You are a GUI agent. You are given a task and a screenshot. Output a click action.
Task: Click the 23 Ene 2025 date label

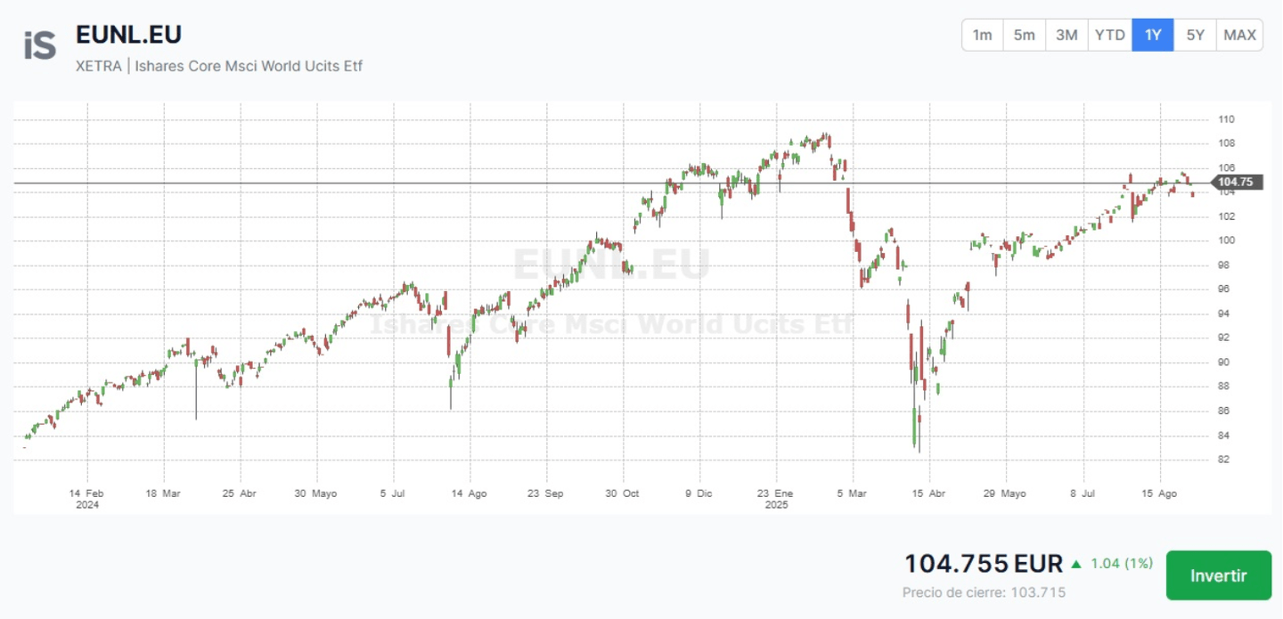(776, 498)
